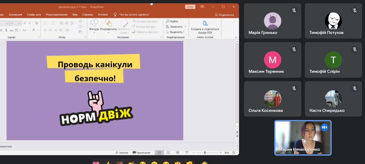Switch to slide sorter view in status bar
Image resolution: width=365 pixels, height=164 pixels.
click(168, 153)
